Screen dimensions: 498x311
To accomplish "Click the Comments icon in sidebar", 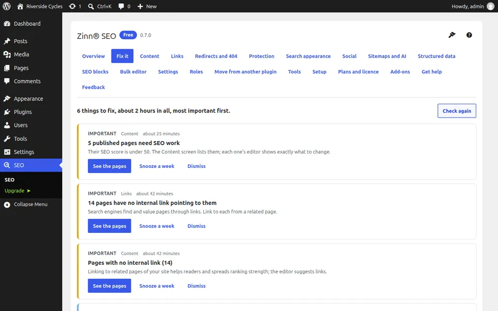I will tap(7, 81).
